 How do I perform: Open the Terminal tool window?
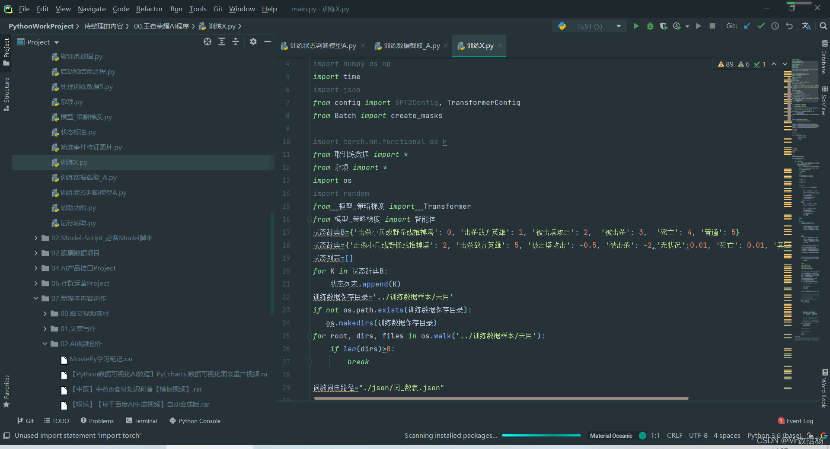[141, 421]
